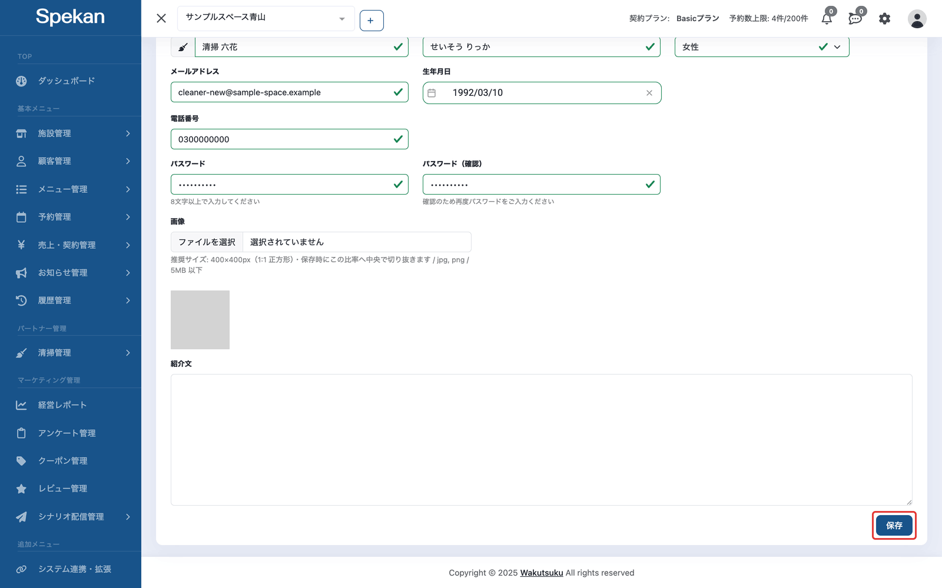The height and width of the screenshot is (588, 942).
Task: Click the ファイルを選択 file chooser button
Action: tap(207, 242)
